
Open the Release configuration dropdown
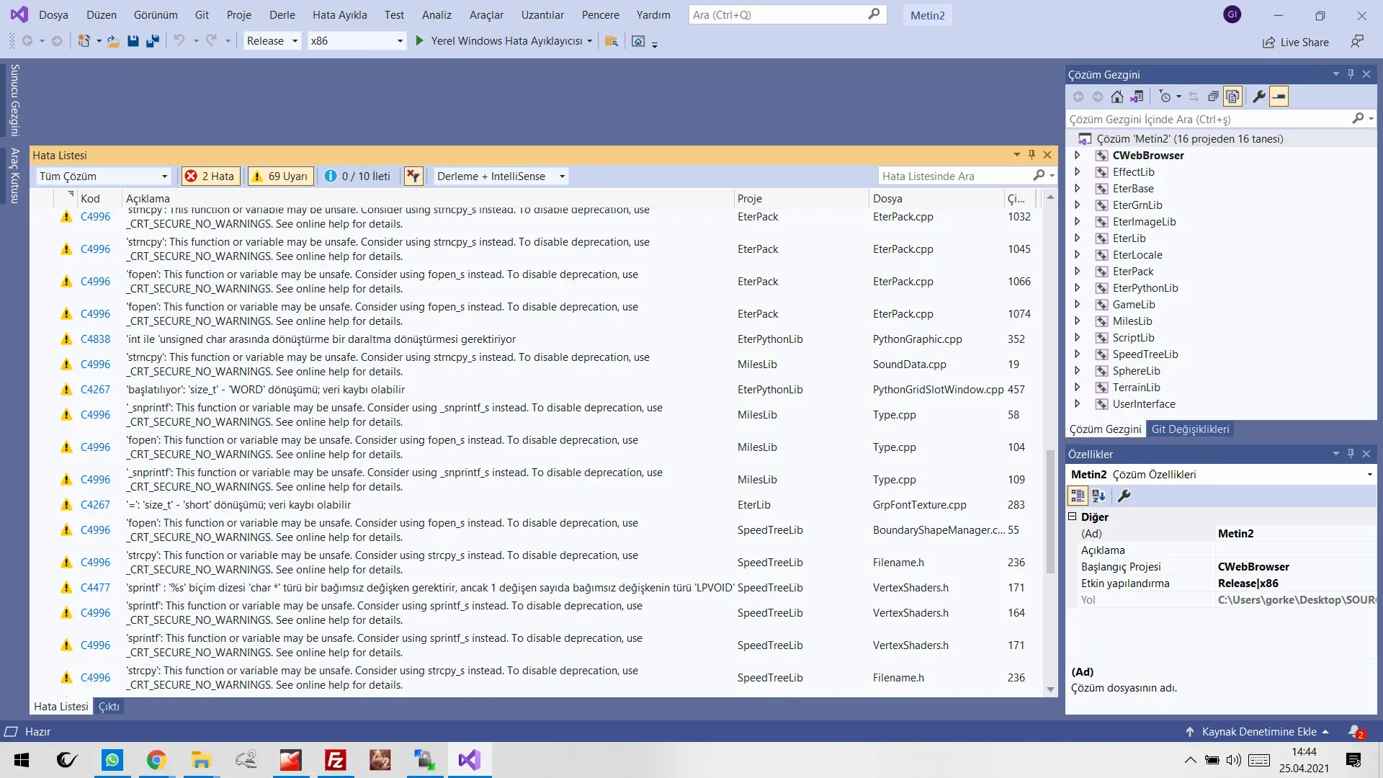(x=272, y=41)
